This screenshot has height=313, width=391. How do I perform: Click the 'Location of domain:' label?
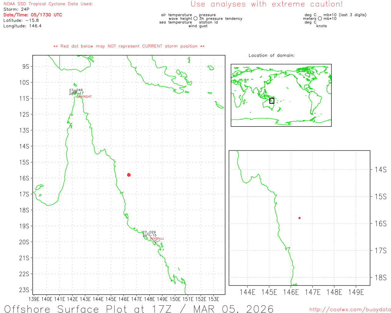(272, 55)
